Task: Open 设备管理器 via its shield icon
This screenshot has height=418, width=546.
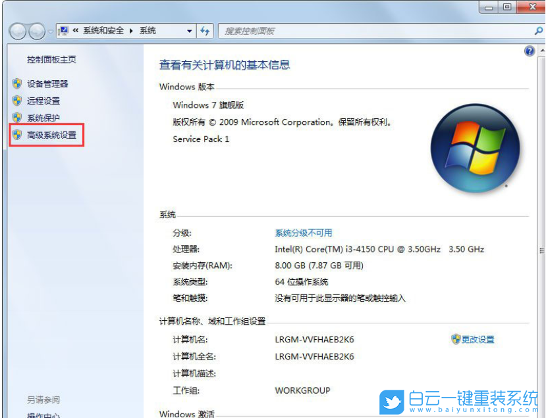Action: tap(15, 83)
